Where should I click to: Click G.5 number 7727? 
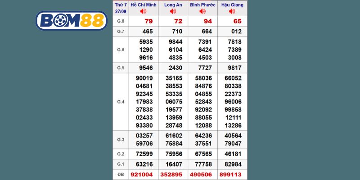205,68
